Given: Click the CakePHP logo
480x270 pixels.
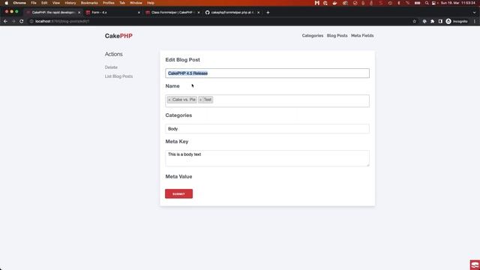Looking at the screenshot, I should click(118, 36).
